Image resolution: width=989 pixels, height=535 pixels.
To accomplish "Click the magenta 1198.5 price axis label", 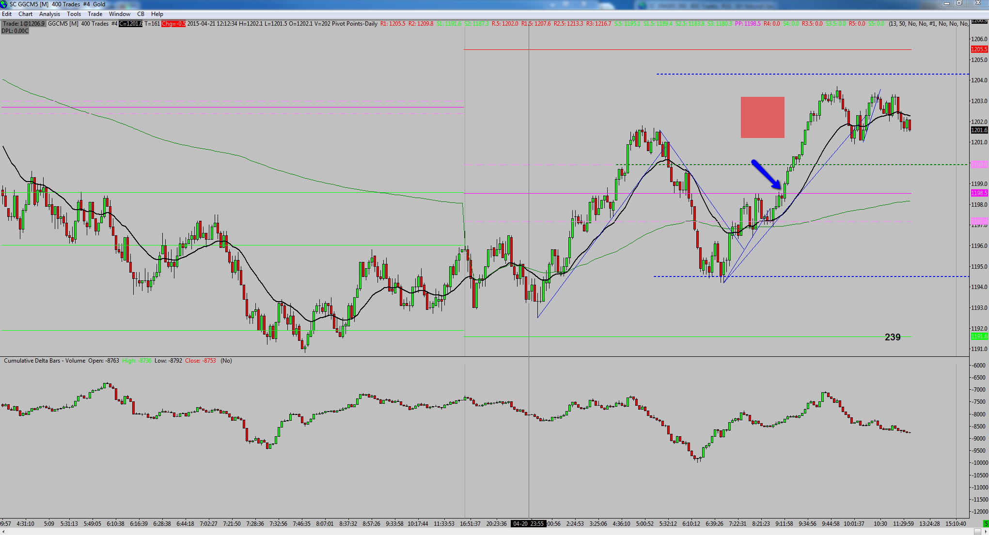I will [979, 193].
